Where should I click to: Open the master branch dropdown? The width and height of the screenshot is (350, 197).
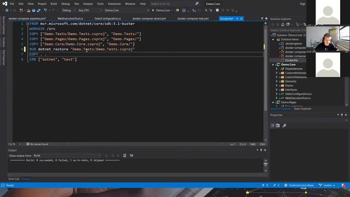(327, 186)
